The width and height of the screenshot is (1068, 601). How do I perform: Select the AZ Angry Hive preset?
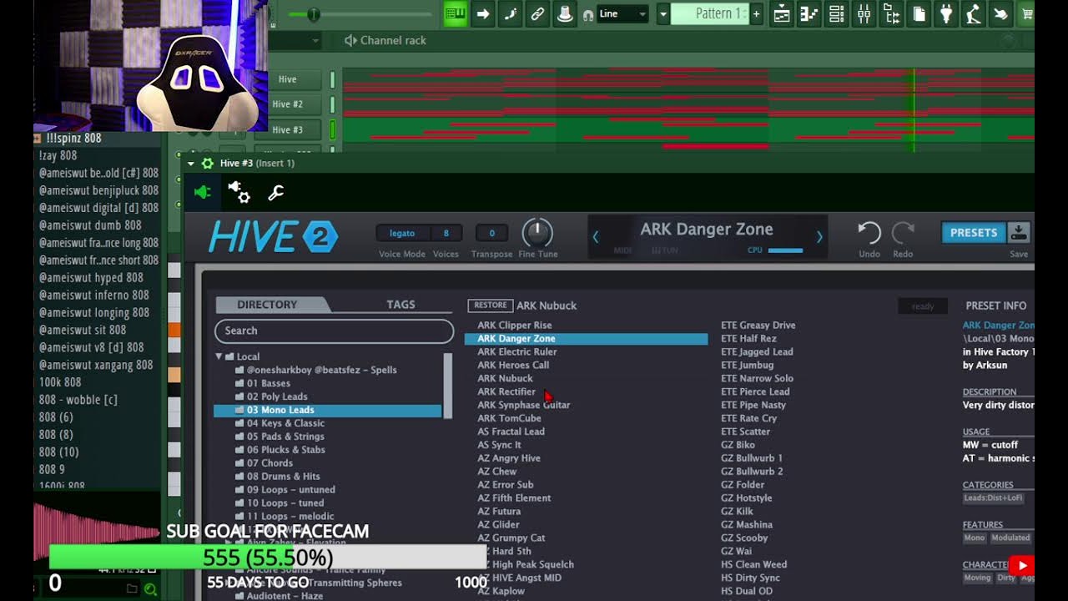click(x=509, y=458)
